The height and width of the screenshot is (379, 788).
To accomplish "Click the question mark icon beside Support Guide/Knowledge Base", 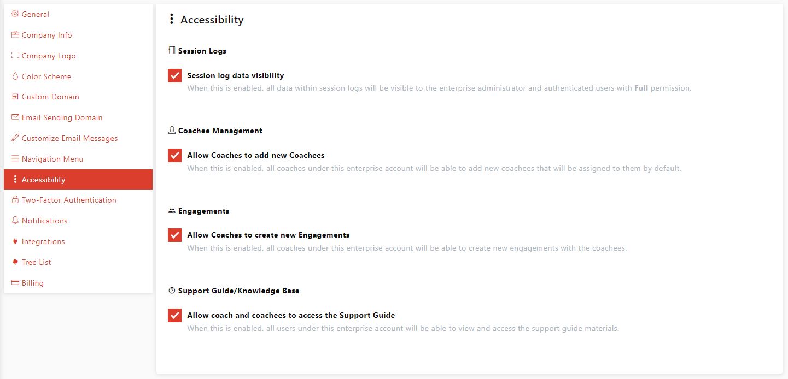I will (x=172, y=290).
